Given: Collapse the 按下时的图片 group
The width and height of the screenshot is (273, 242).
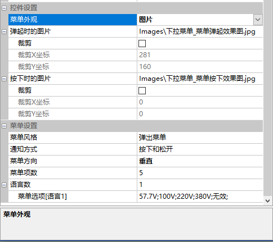Looking at the screenshot, I should 4,79.
